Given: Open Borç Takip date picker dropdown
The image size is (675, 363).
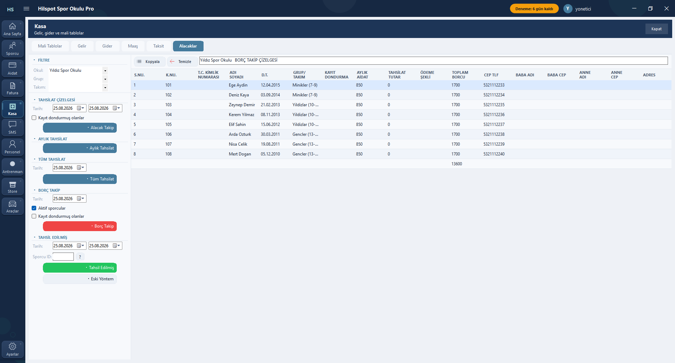Looking at the screenshot, I should [x=81, y=199].
